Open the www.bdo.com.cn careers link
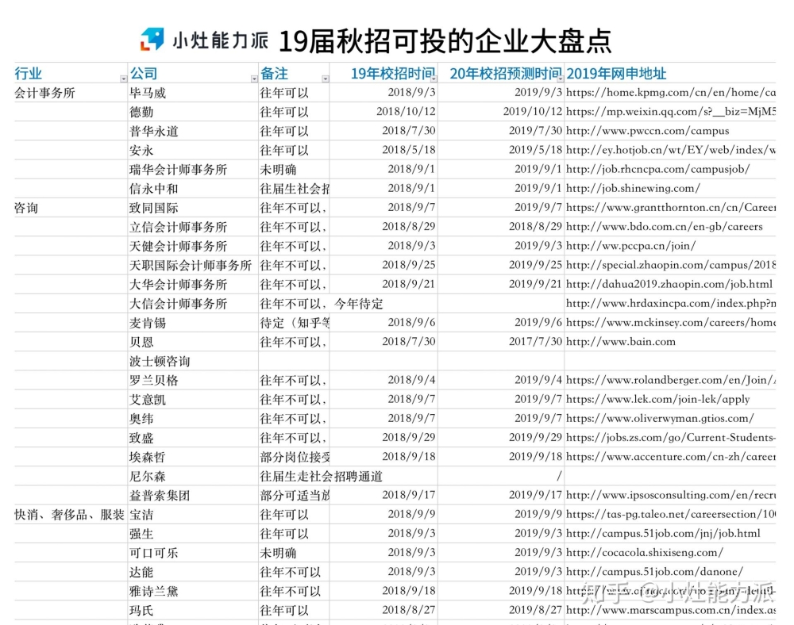 point(665,227)
